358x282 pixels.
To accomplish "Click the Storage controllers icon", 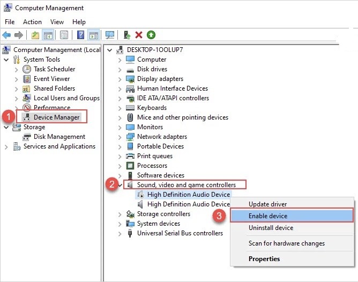I will tap(130, 214).
